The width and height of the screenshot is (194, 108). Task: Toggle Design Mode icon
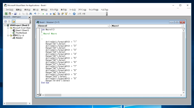54,14
